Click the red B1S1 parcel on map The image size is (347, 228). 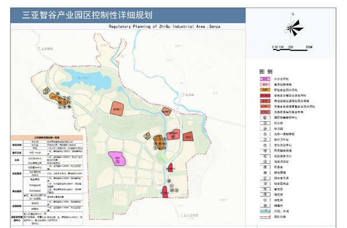click(x=188, y=136)
